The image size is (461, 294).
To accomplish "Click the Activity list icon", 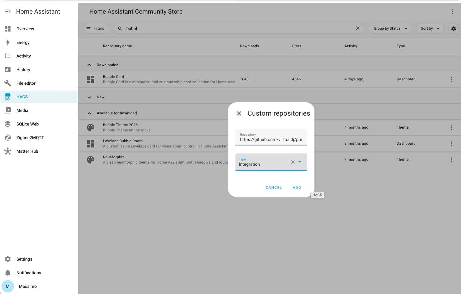I will [8, 56].
